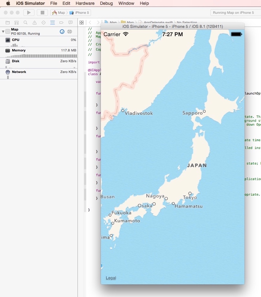Open the Window menu
Screen dimensions: 261x297
click(x=126, y=3)
